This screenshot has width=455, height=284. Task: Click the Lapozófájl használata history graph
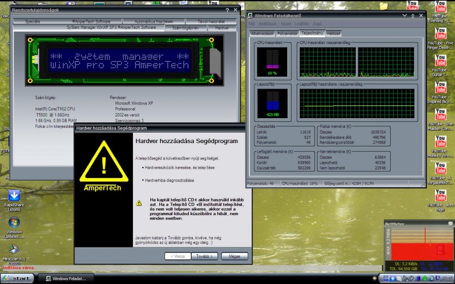tap(357, 104)
